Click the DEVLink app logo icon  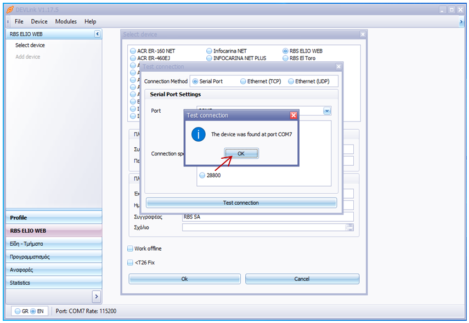[9, 9]
